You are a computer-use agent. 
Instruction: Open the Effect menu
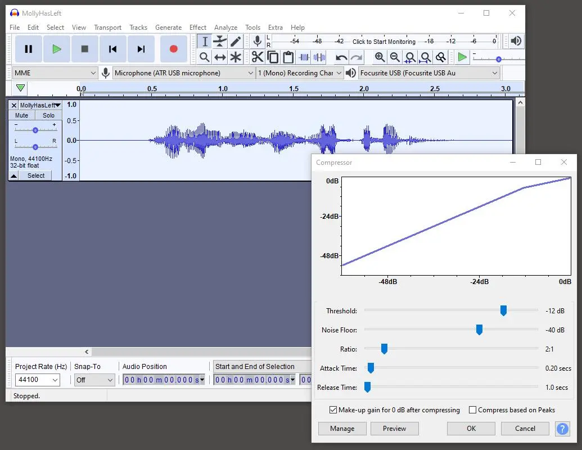pyautogui.click(x=198, y=28)
